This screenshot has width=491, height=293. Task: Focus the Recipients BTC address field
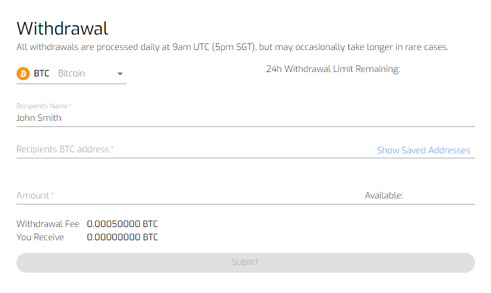(x=194, y=150)
